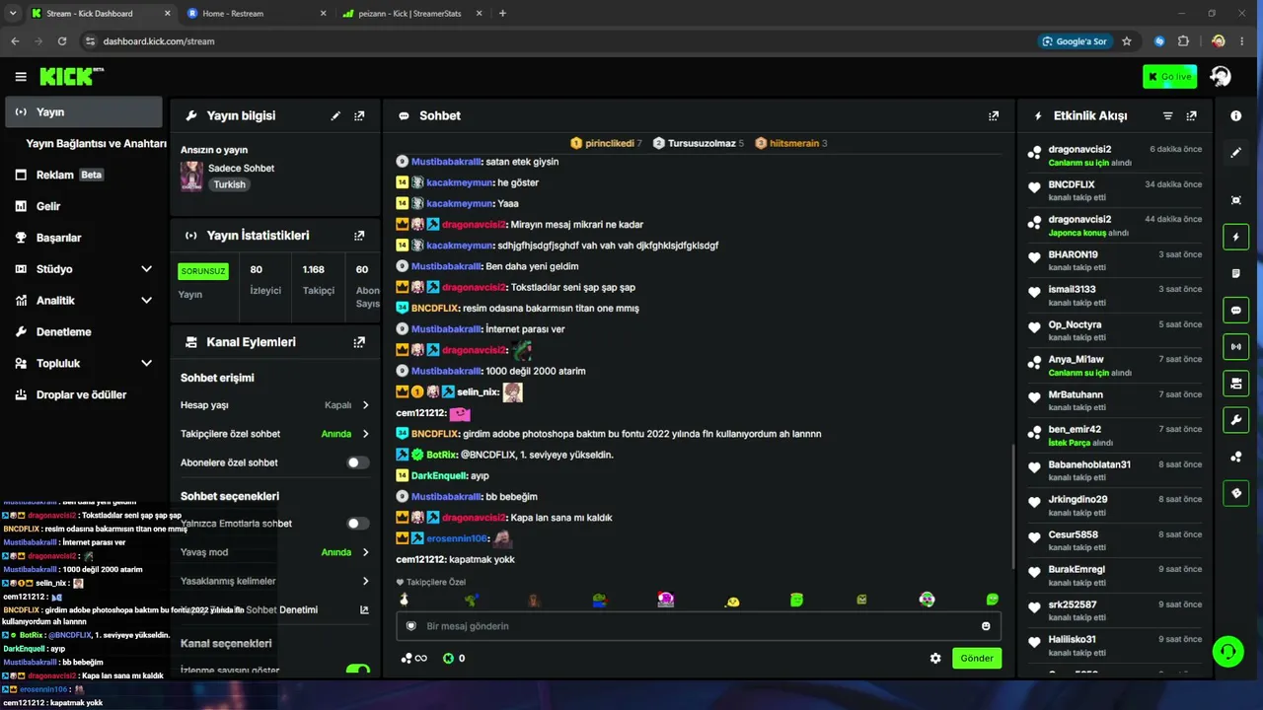Bookmark this page with the star

tap(1127, 41)
